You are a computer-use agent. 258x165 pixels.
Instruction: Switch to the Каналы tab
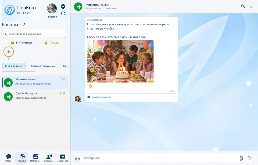point(22,158)
